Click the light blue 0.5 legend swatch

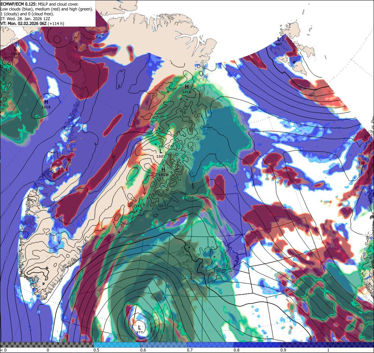(x=117, y=345)
